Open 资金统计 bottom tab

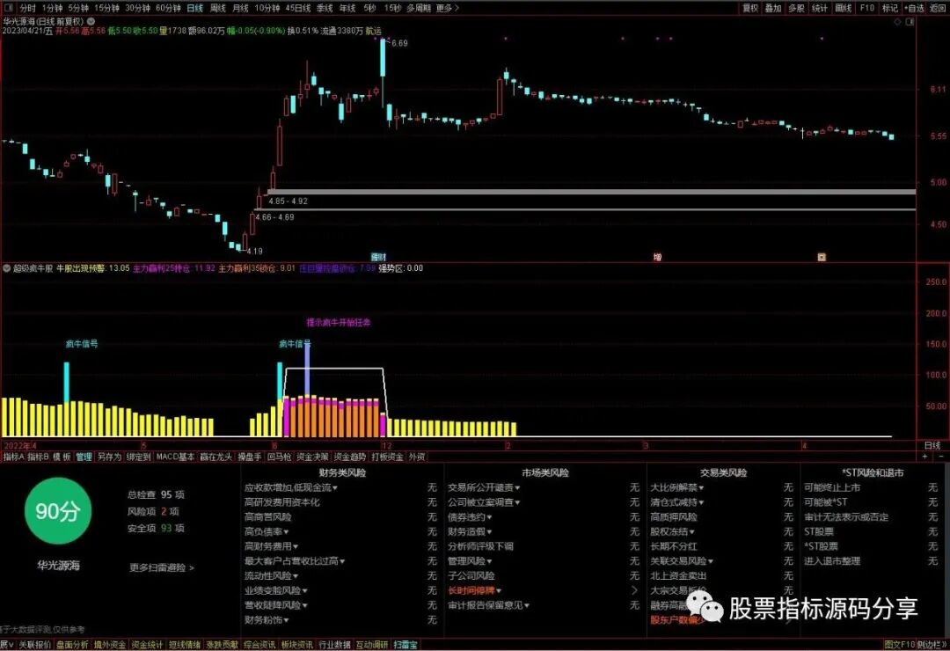point(147,645)
